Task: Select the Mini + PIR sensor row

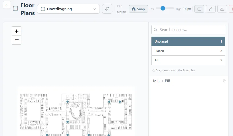Action: (188, 81)
